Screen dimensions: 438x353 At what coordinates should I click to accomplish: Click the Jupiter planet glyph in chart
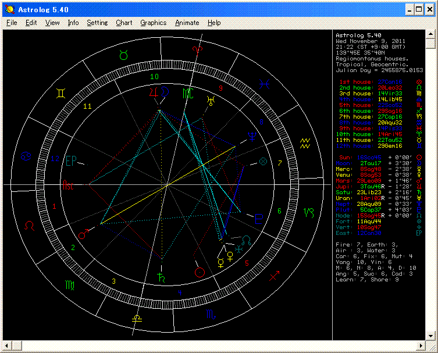point(154,92)
